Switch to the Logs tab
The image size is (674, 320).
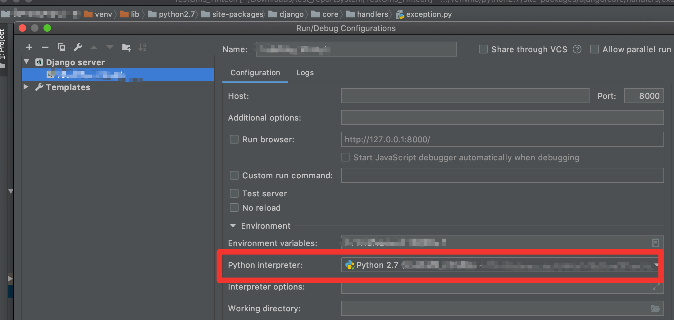coord(304,73)
